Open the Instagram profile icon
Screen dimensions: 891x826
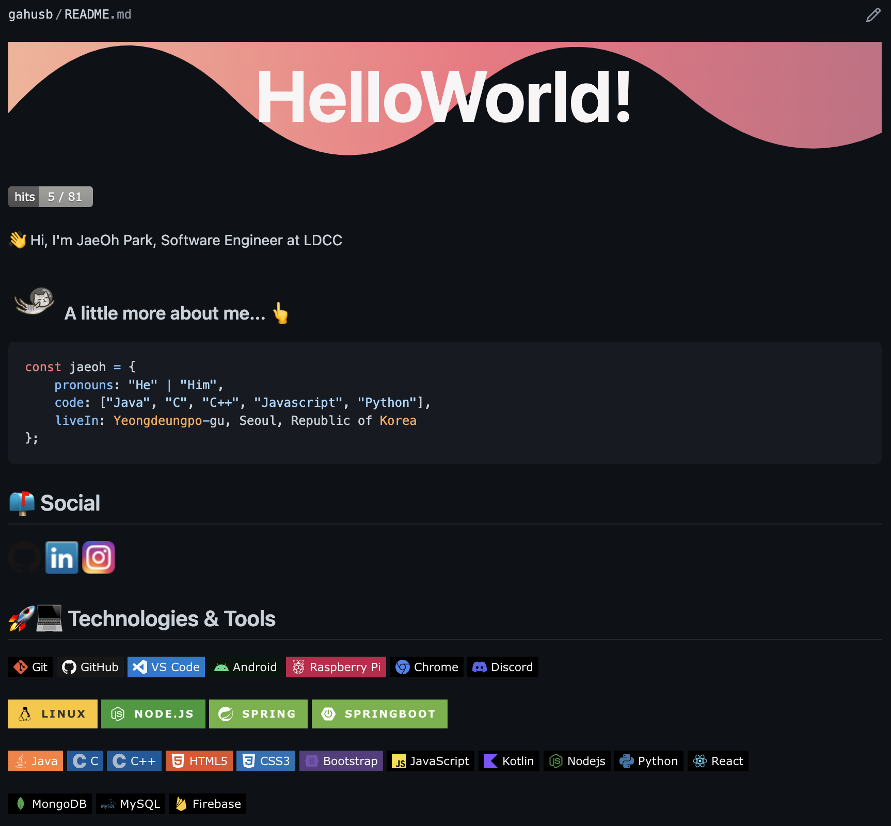pyautogui.click(x=99, y=557)
